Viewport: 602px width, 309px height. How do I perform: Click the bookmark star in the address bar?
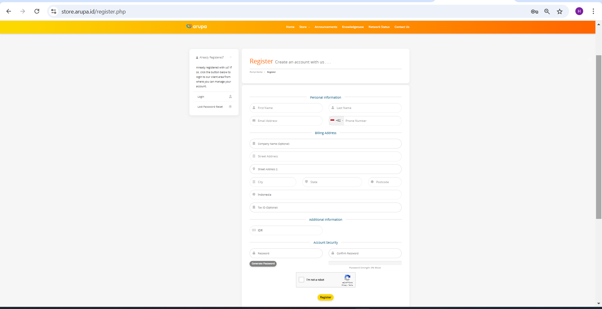click(560, 11)
